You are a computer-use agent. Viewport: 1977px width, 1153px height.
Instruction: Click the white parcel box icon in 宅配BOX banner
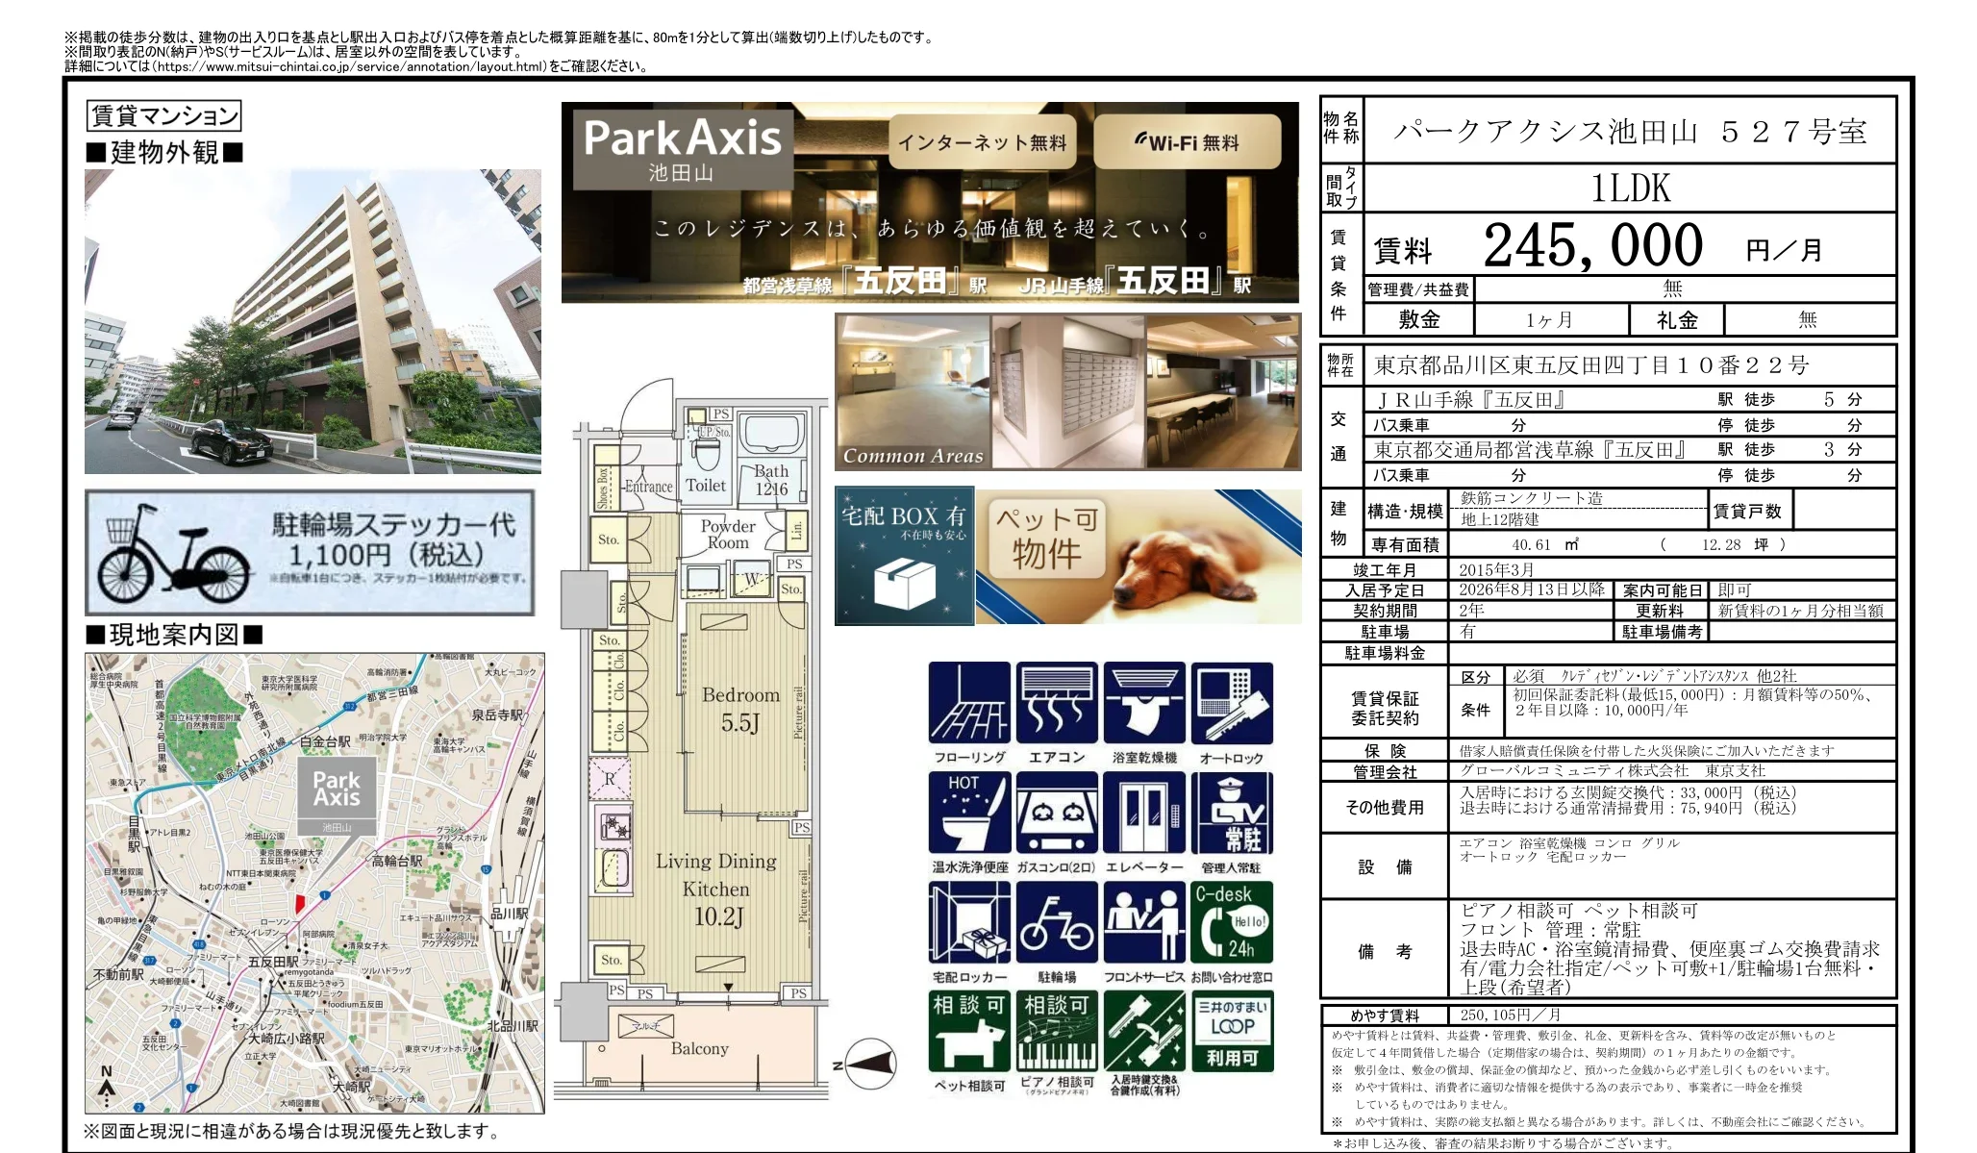(904, 584)
